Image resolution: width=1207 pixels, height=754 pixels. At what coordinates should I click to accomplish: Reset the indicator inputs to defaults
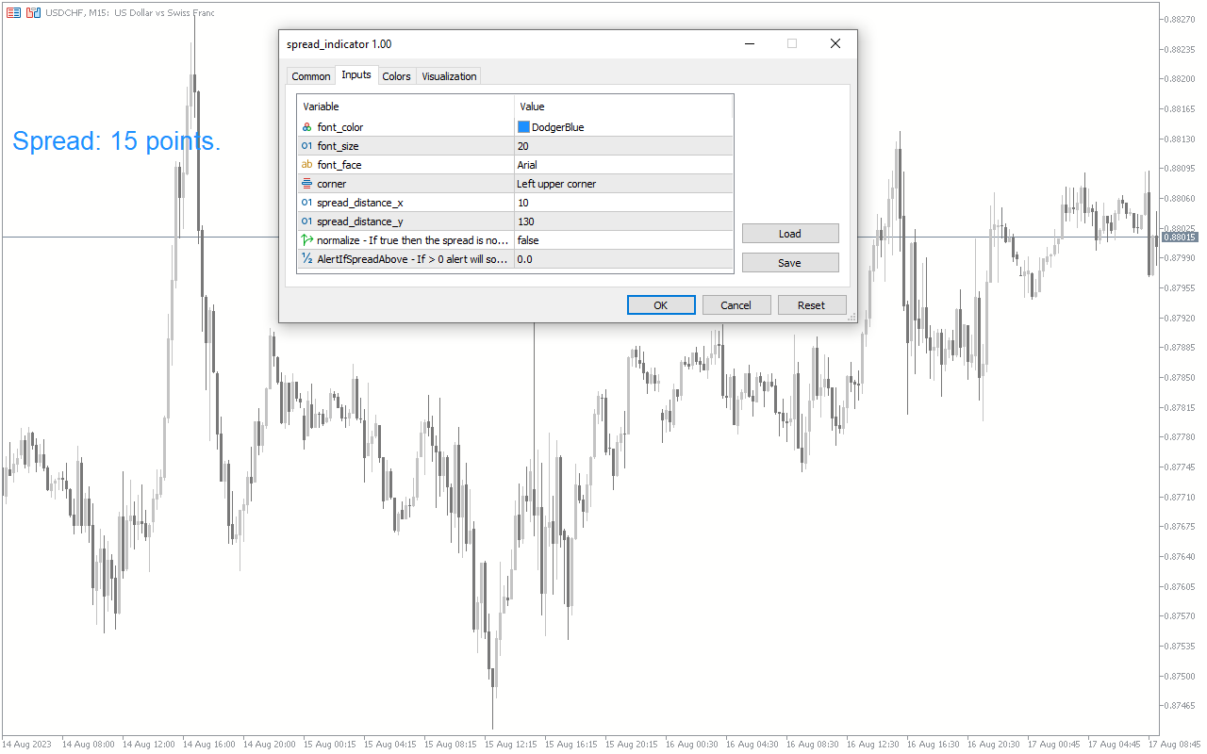click(811, 305)
